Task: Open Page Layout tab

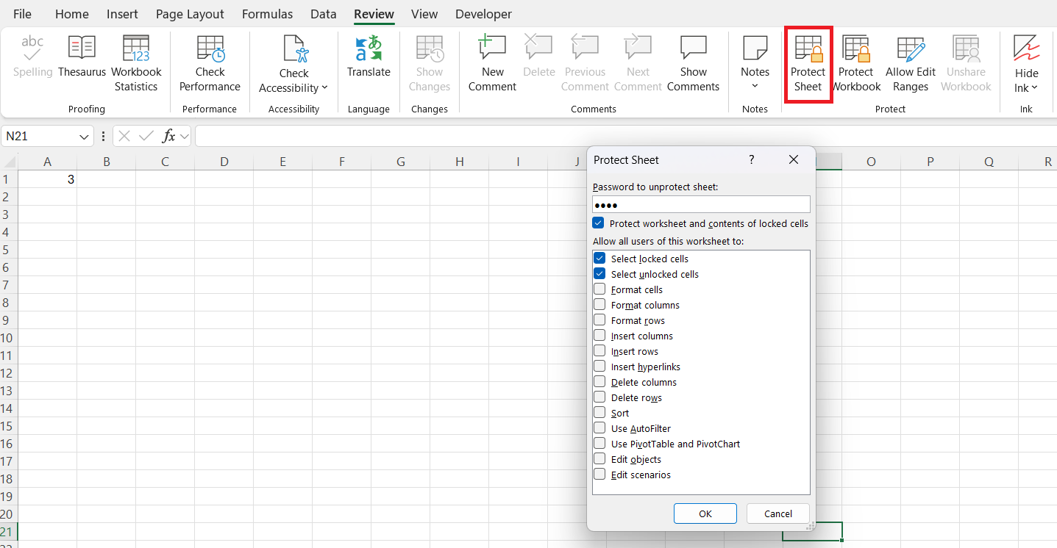Action: click(190, 14)
